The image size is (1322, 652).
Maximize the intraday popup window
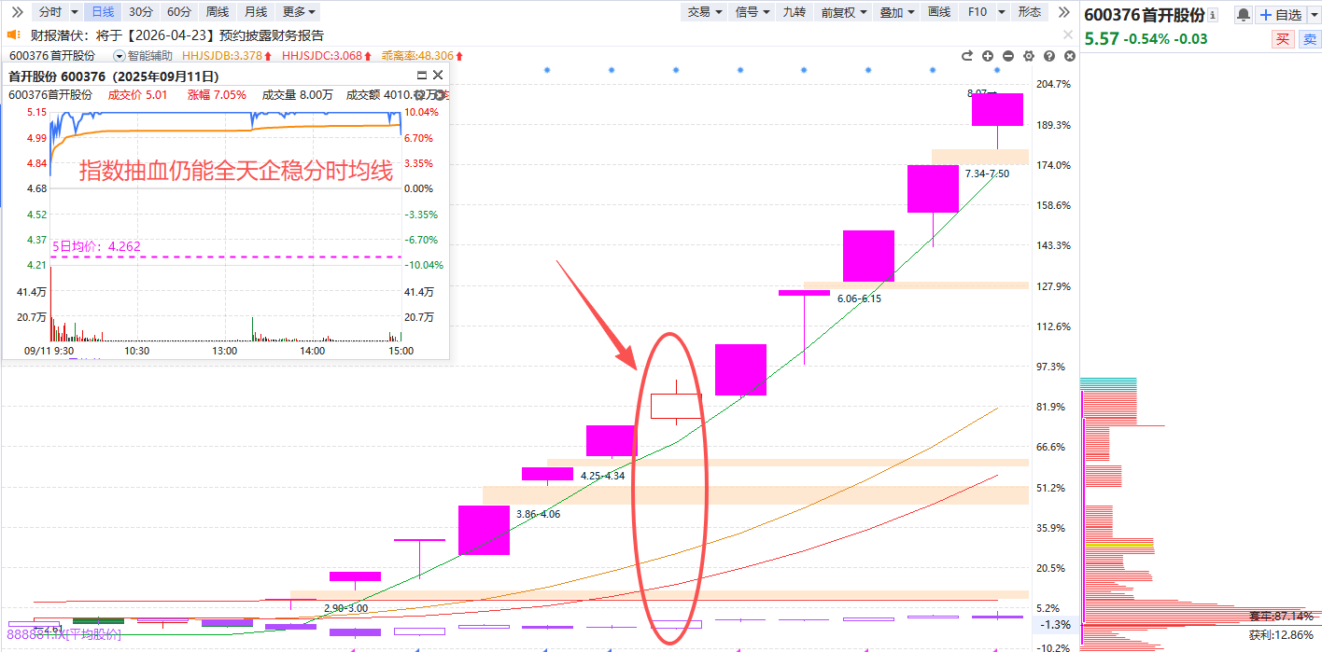pos(421,76)
